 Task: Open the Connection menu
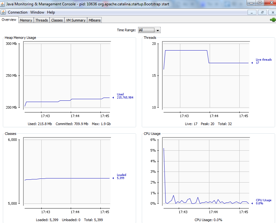coord(18,12)
